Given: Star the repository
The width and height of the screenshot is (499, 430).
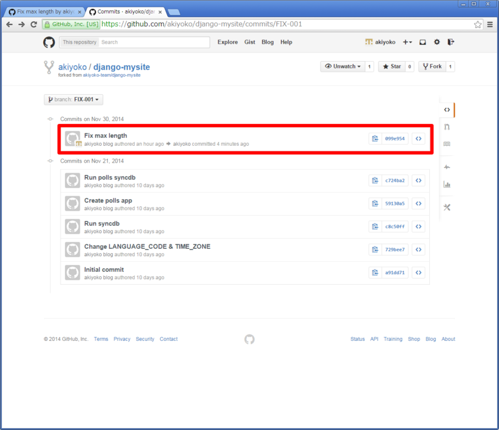Looking at the screenshot, I should (392, 67).
